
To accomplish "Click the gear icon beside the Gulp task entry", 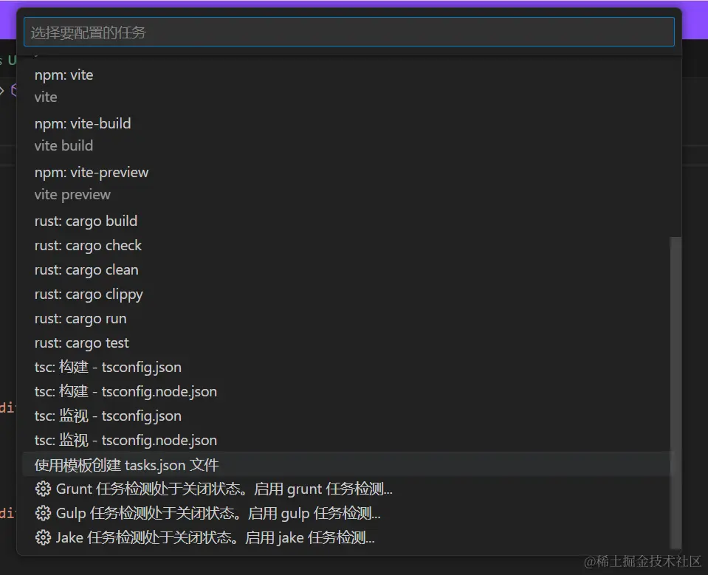I will (x=44, y=513).
